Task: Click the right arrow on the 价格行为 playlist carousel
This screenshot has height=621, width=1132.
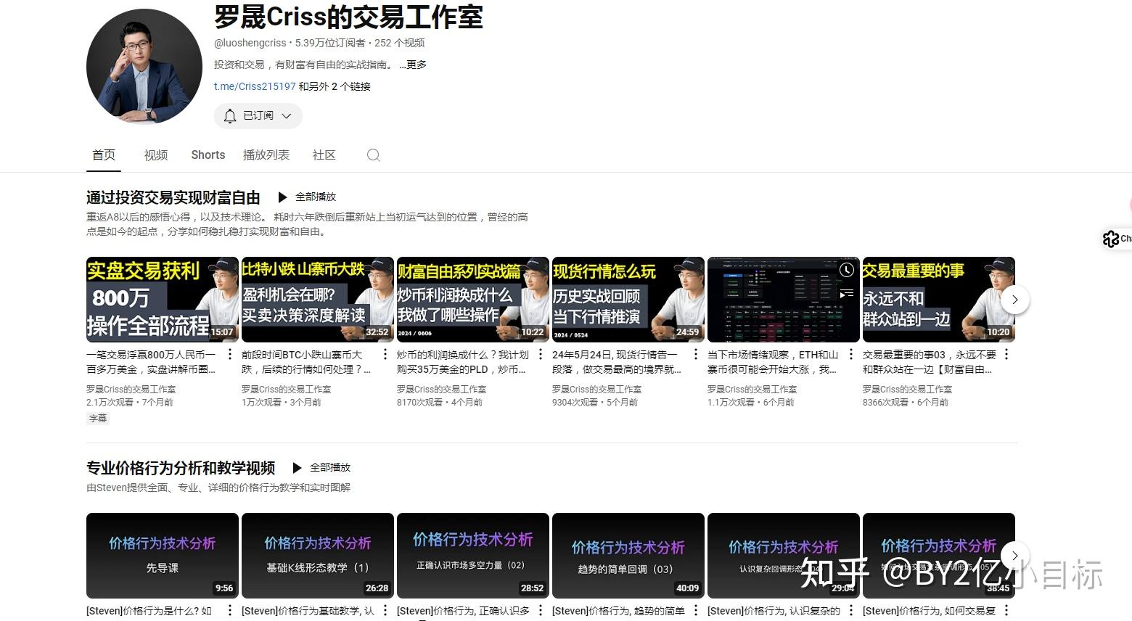Action: (1015, 555)
